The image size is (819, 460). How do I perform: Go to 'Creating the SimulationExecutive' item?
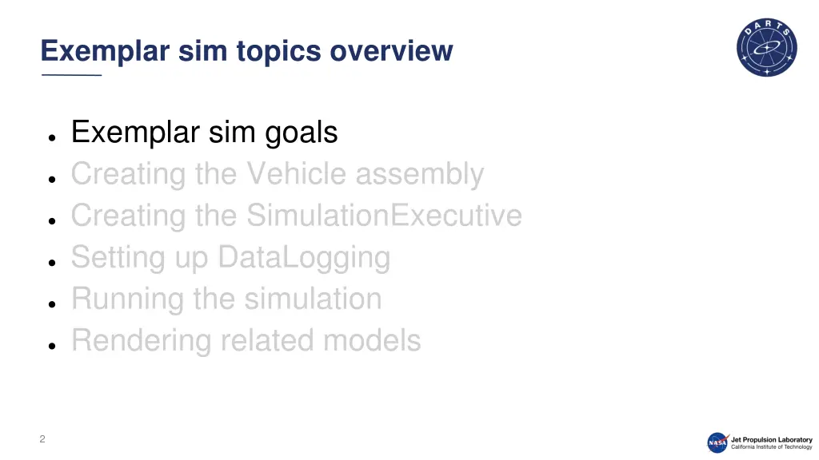point(296,216)
